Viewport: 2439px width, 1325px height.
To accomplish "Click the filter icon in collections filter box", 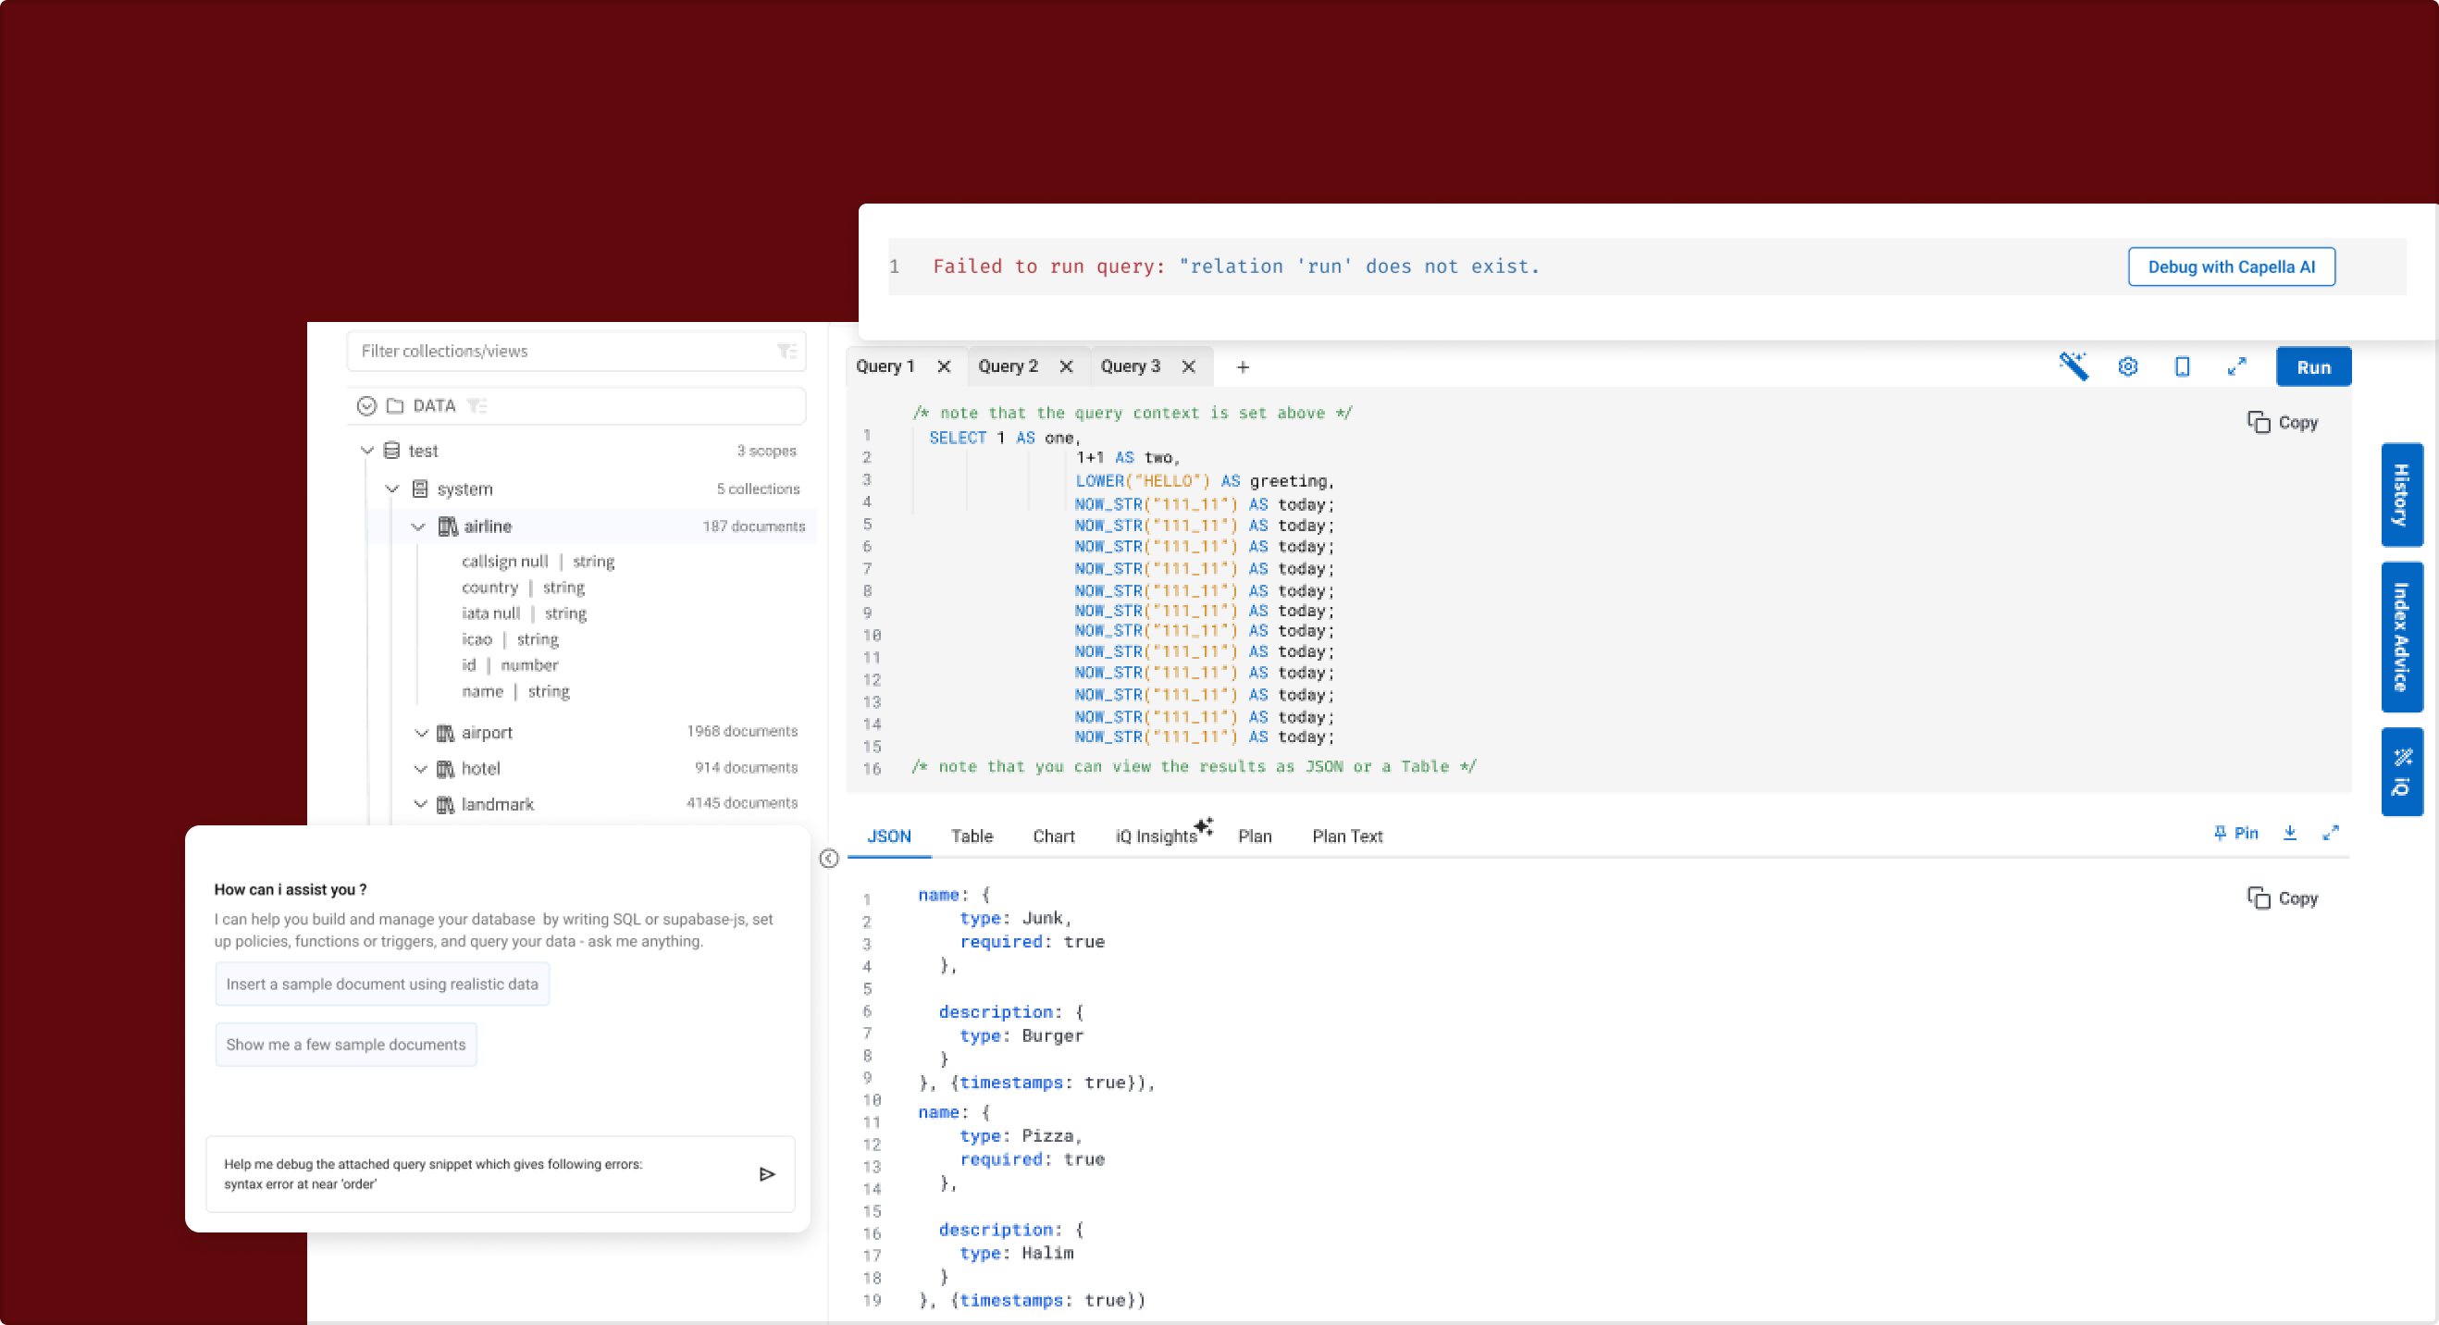I will [x=786, y=352].
